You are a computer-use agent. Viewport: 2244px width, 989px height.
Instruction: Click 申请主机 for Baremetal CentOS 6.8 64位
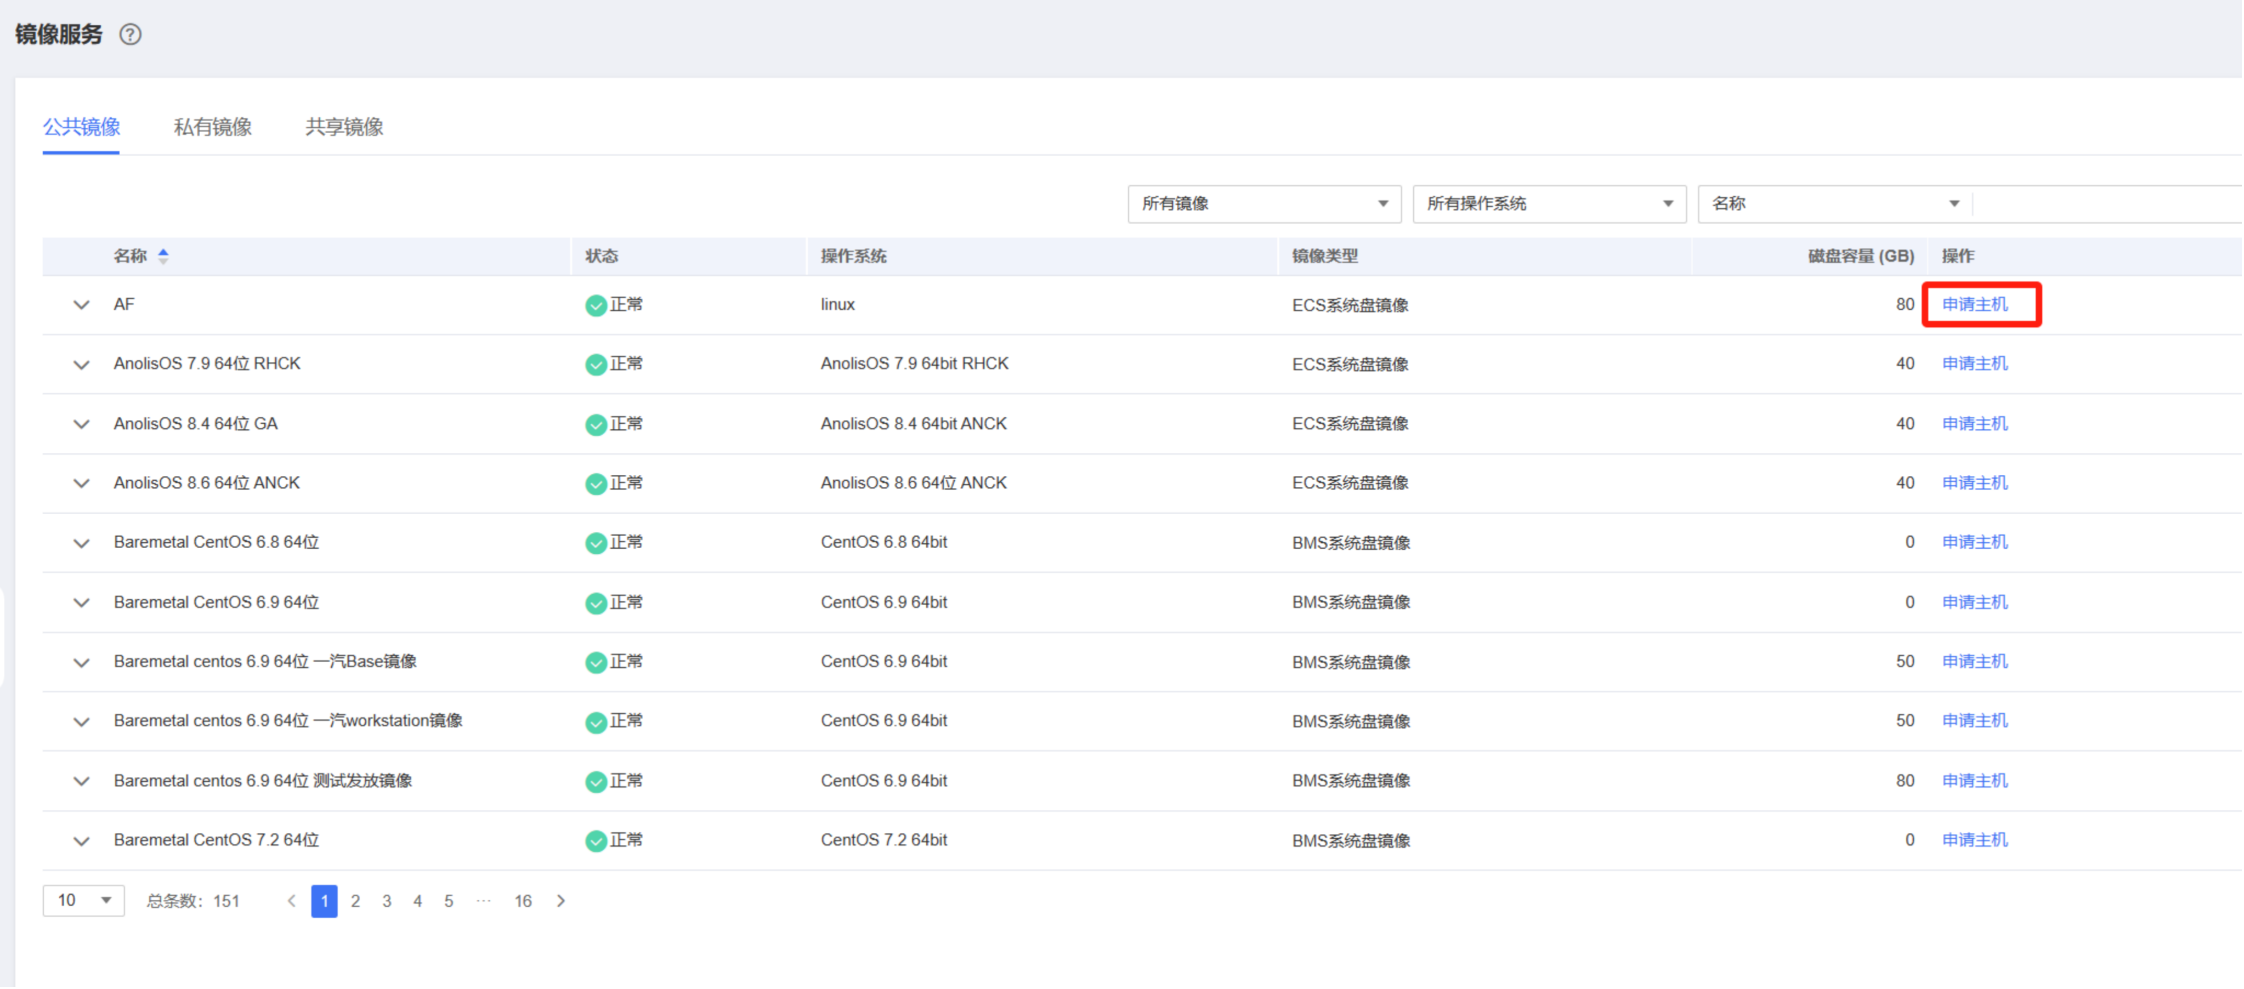pyautogui.click(x=1975, y=542)
